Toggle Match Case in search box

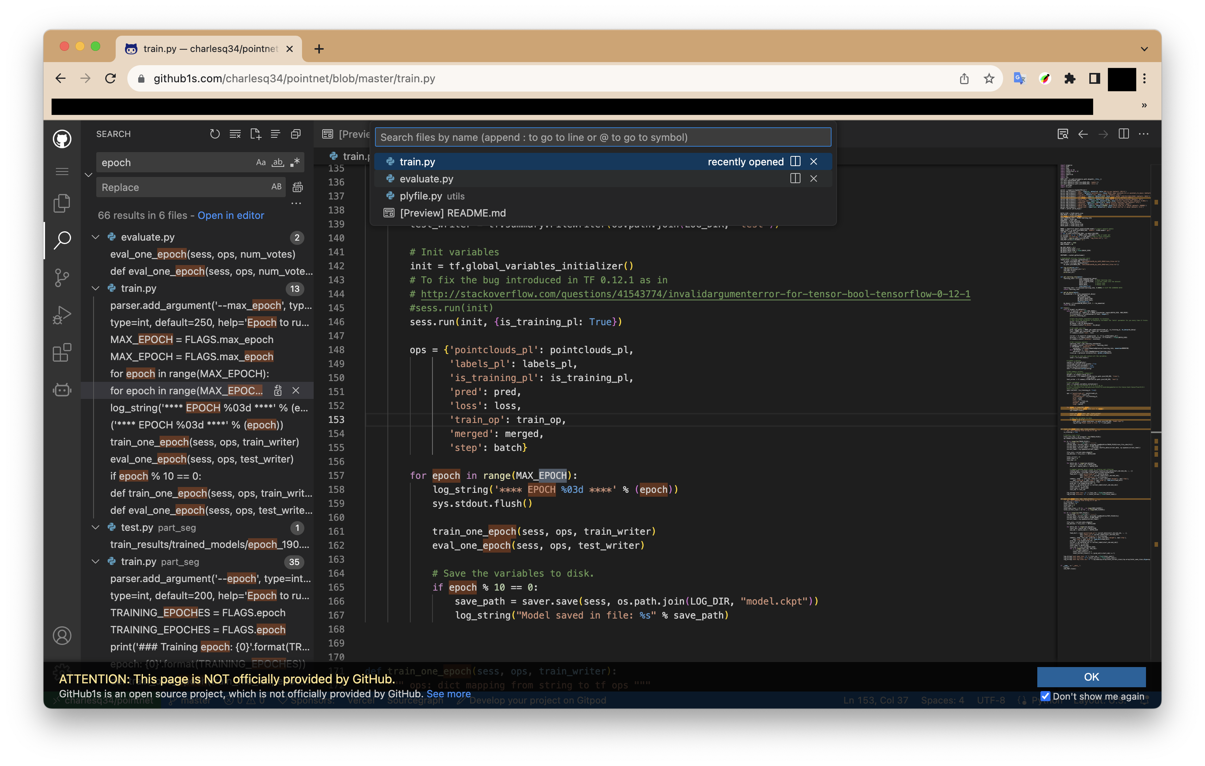click(x=261, y=163)
